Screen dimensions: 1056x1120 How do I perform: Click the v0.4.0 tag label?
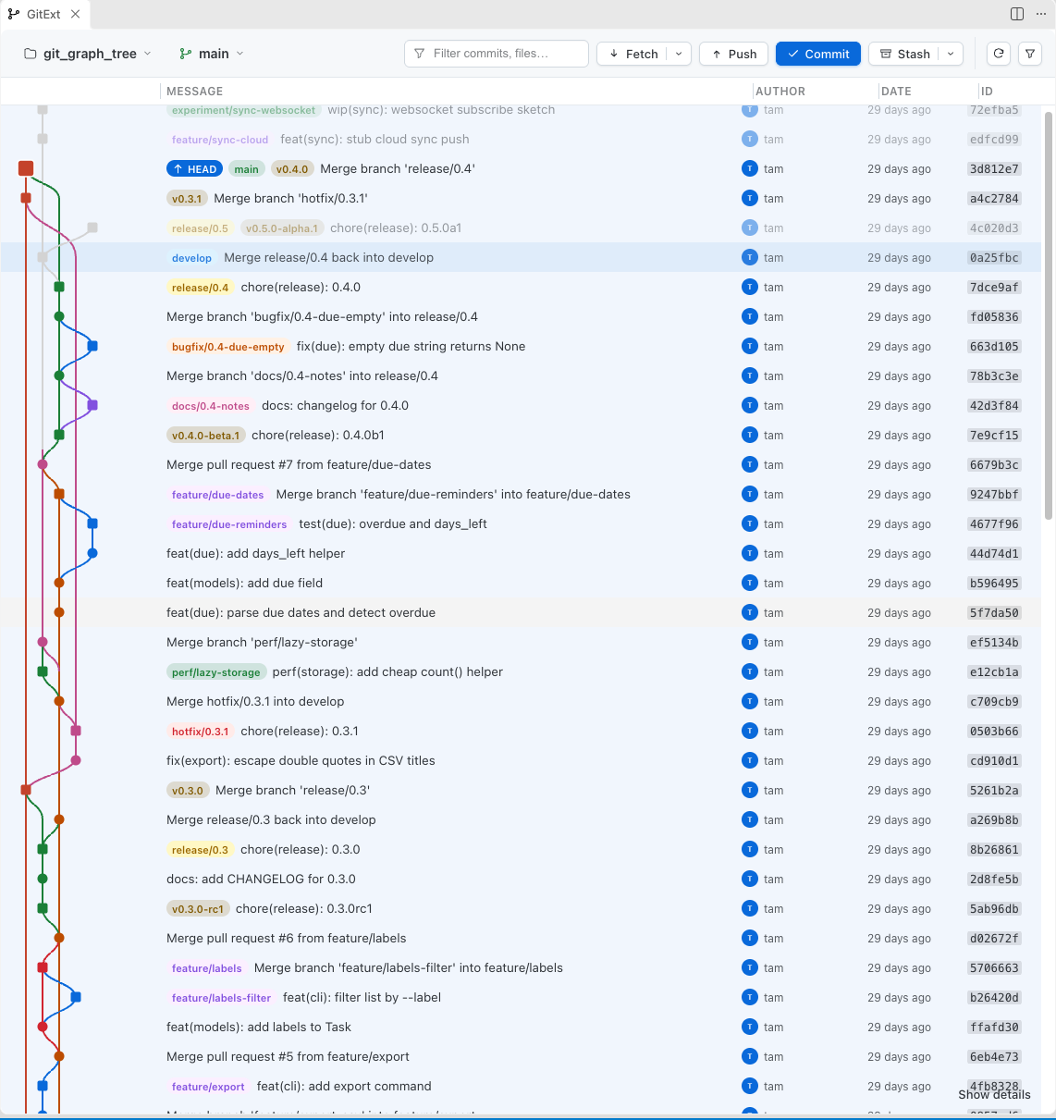pyautogui.click(x=292, y=169)
